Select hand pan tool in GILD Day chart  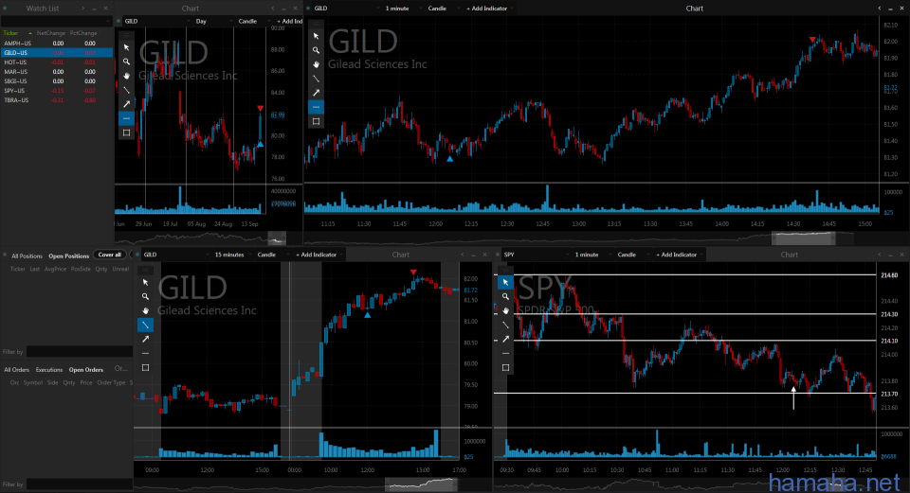[x=126, y=76]
